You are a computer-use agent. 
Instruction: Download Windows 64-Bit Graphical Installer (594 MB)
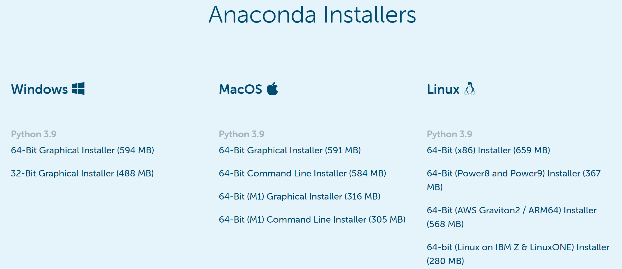pyautogui.click(x=82, y=151)
